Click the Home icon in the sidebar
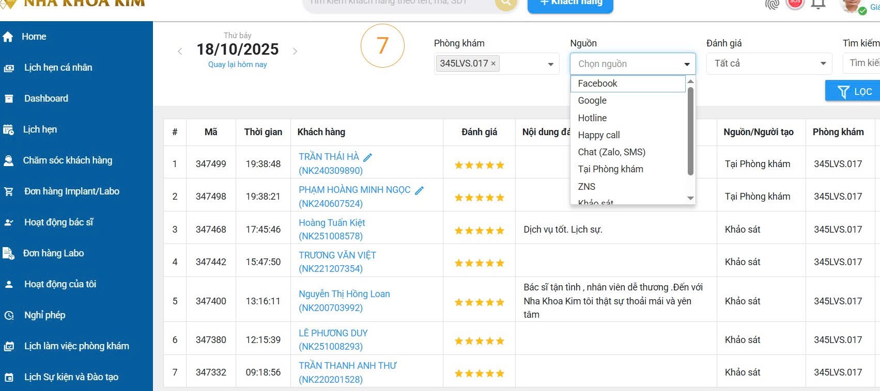The image size is (880, 391). [x=8, y=37]
